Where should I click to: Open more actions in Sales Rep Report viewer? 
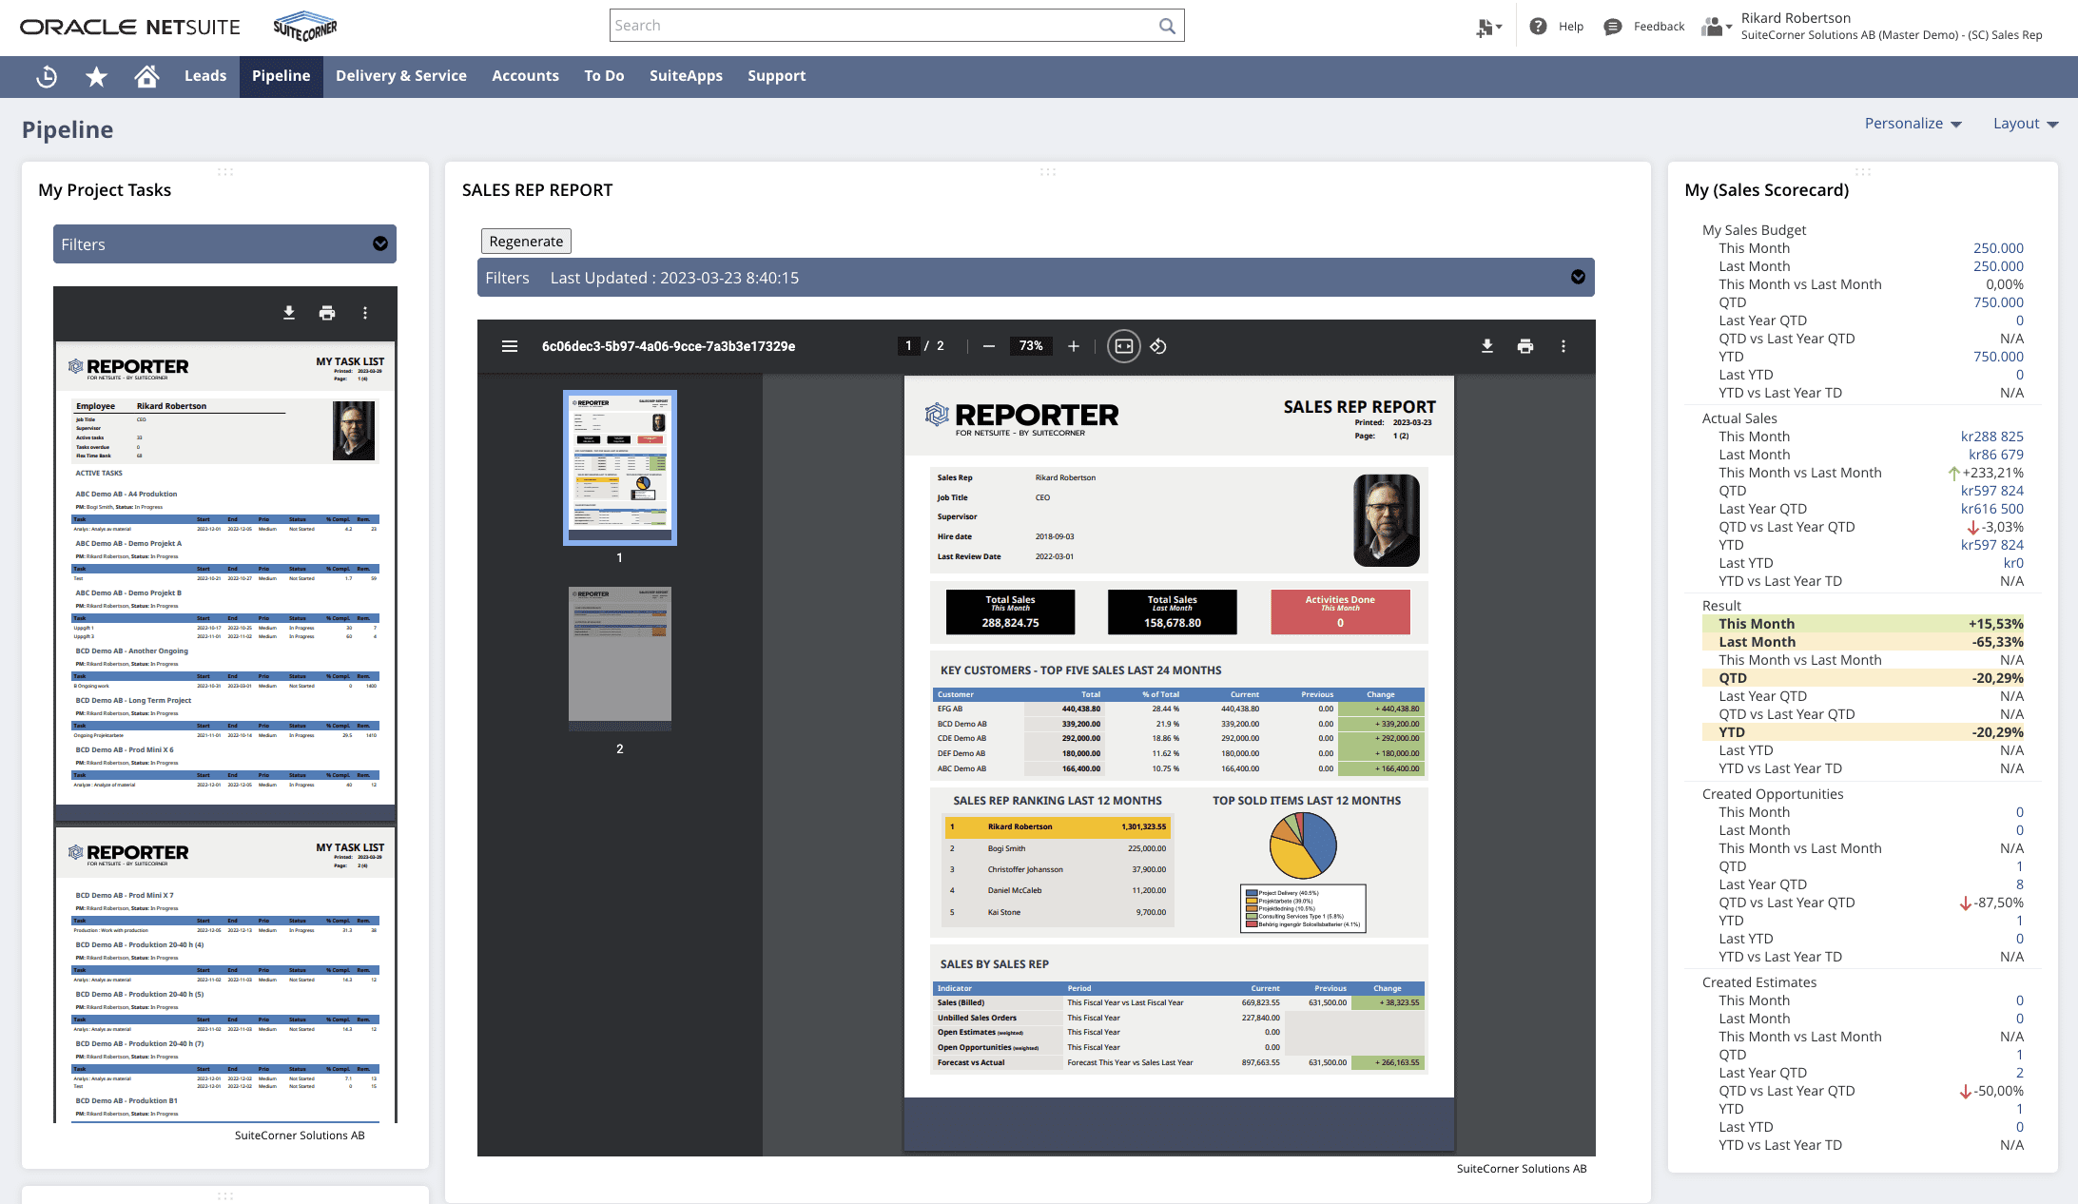pos(1563,346)
